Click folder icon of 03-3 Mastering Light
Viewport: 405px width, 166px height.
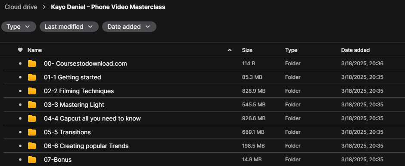click(32, 105)
